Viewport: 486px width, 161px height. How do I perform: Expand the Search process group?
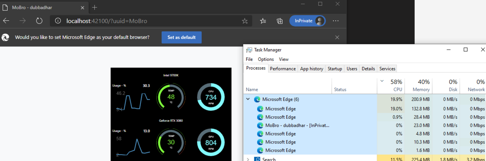tap(248, 159)
